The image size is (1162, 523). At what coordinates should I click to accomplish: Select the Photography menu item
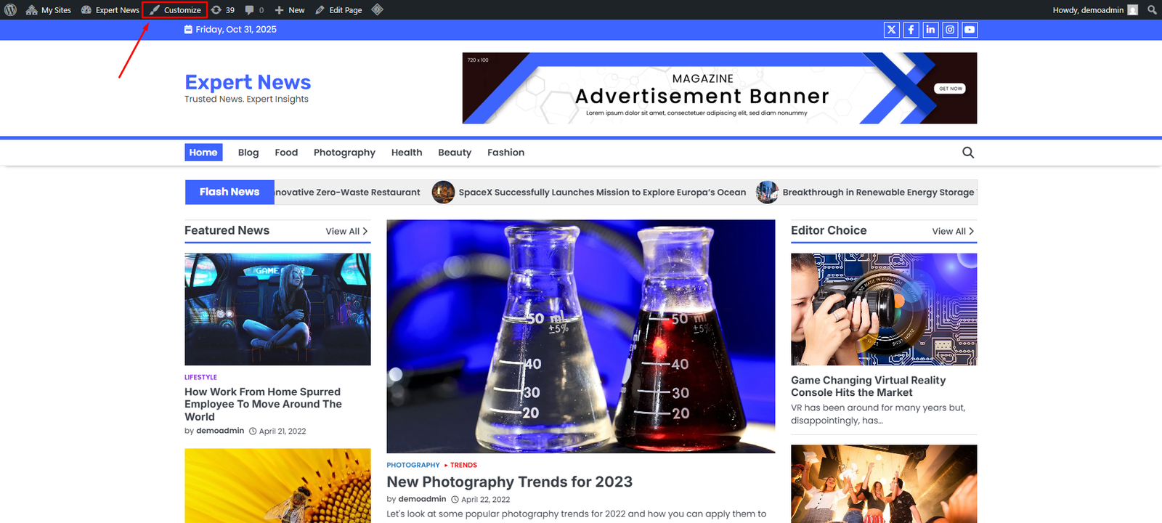click(x=344, y=153)
